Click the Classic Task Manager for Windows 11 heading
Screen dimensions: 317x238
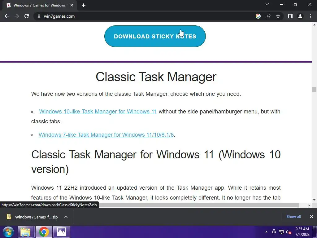(x=156, y=162)
